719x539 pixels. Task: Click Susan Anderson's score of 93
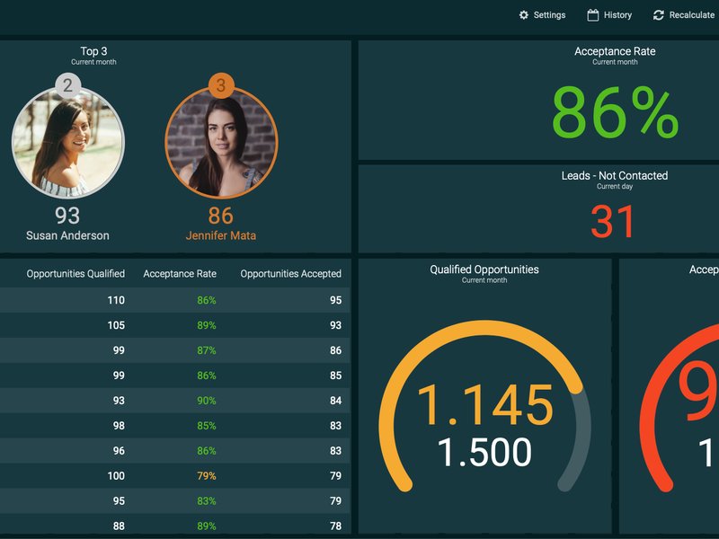pos(67,216)
